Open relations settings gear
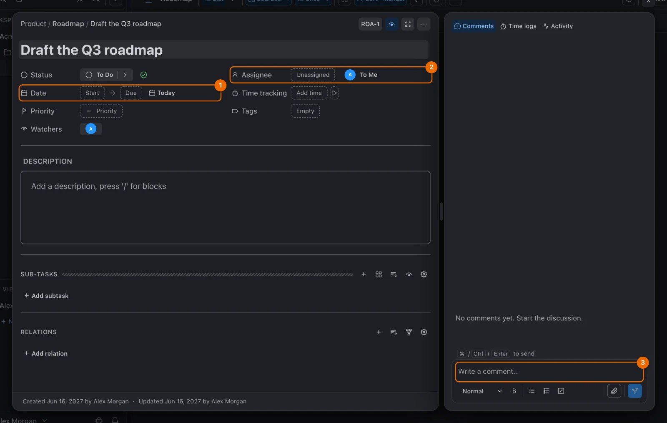 (424, 332)
